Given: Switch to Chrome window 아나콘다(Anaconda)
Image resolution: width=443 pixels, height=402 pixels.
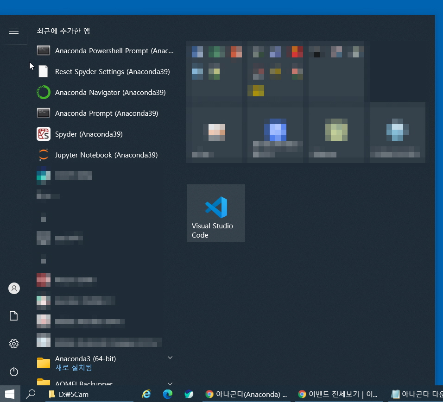Looking at the screenshot, I should pos(246,394).
